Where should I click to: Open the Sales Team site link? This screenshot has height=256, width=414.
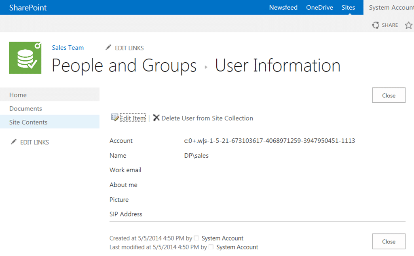[68, 48]
